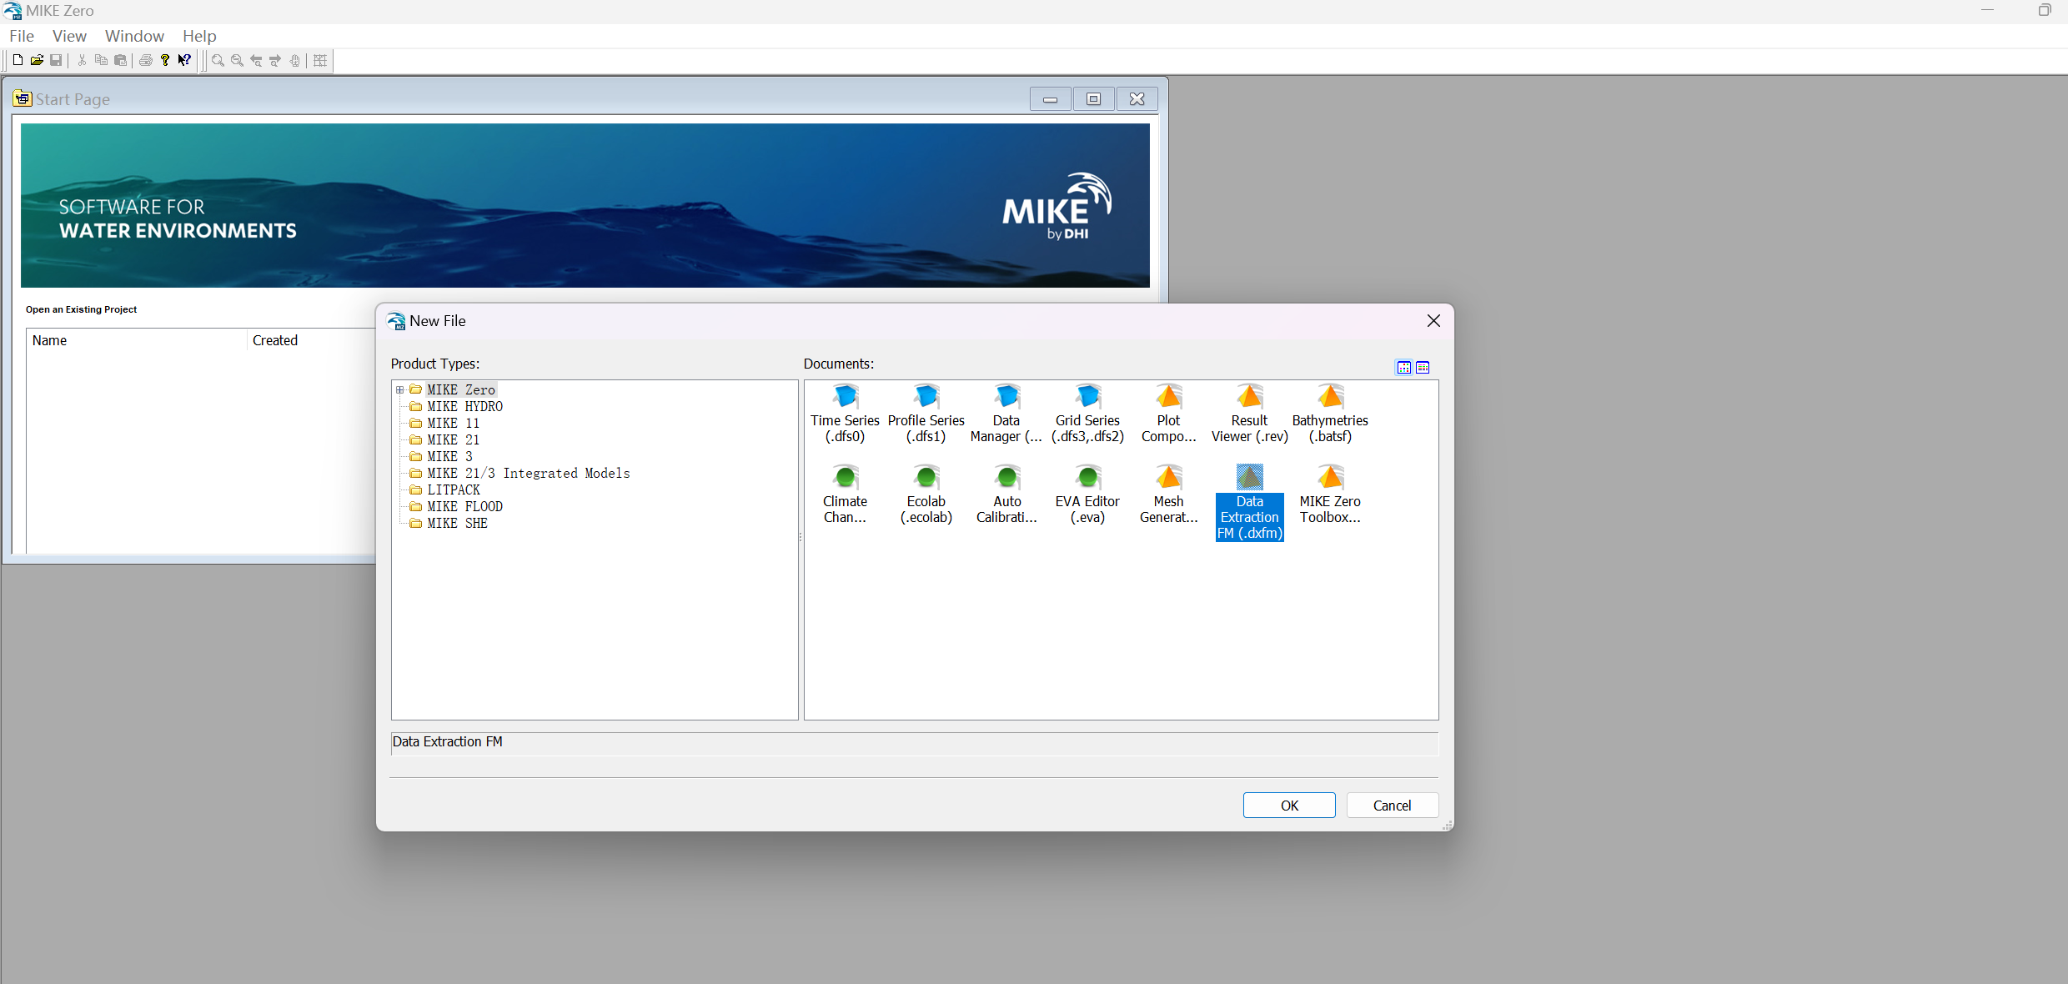Click the yellow Help question mark icon
The image size is (2068, 984).
[x=165, y=60]
